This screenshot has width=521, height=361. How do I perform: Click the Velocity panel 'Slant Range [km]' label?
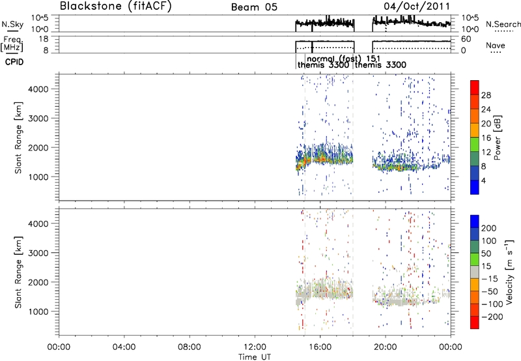(x=18, y=272)
